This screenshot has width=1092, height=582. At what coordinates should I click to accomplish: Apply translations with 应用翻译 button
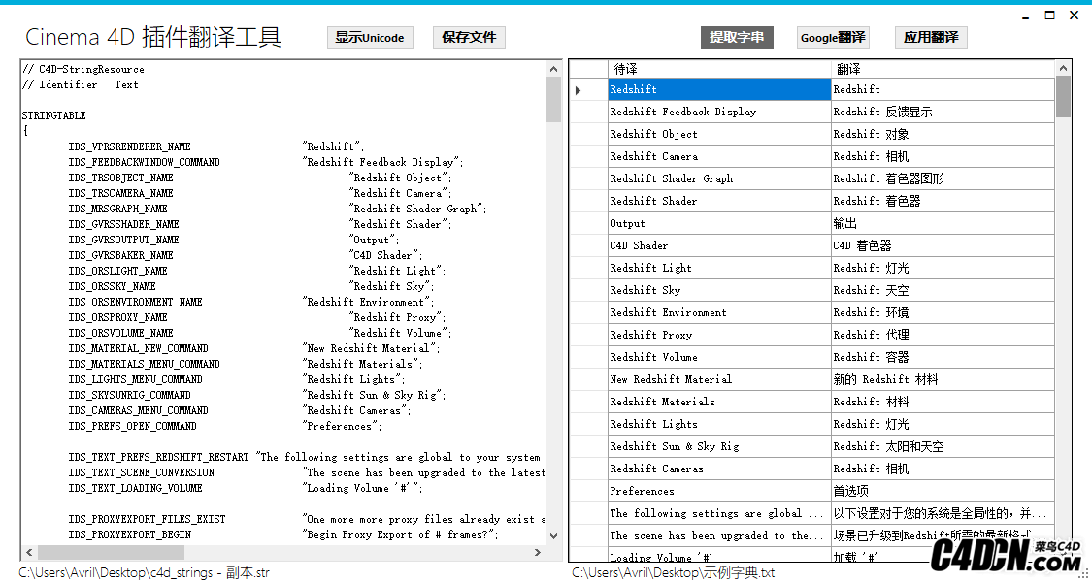point(931,38)
